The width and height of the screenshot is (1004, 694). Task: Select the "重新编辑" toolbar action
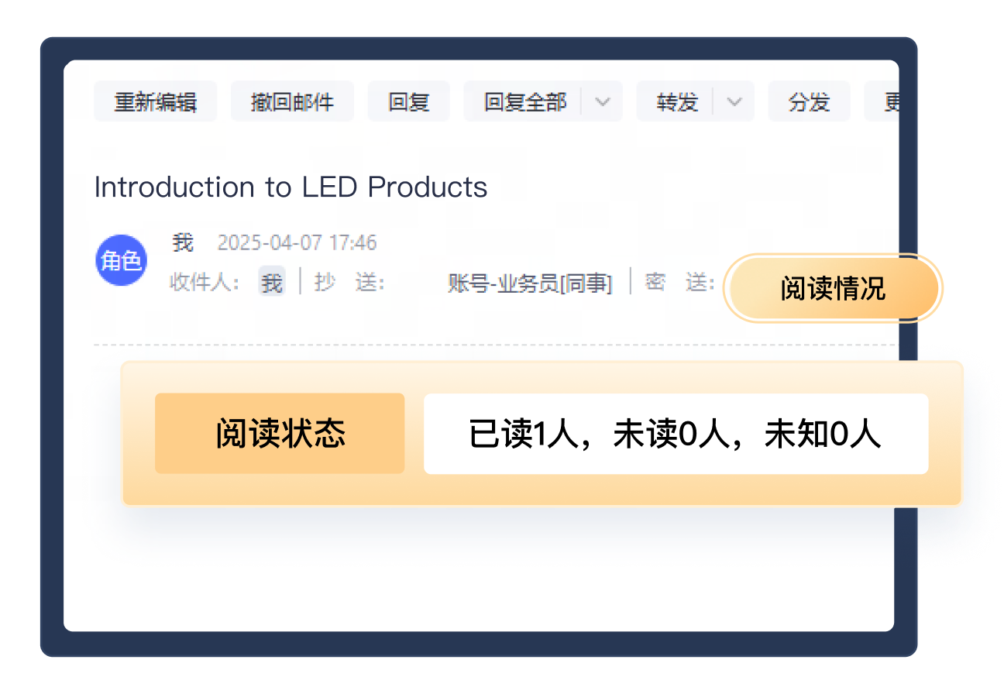[x=155, y=101]
